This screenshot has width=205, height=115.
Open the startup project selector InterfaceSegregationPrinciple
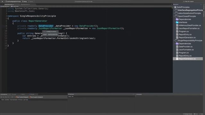13,2
